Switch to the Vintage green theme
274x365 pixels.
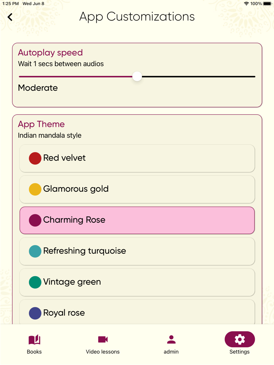137,282
